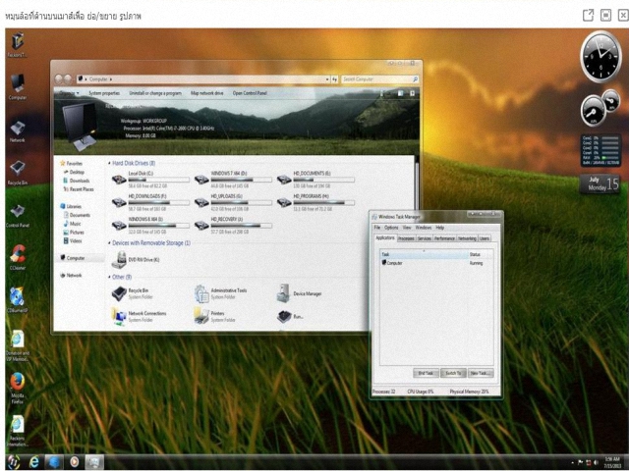Screen dimensions: 629x471
Task: Show hidden tray icons arrow
Action: 572,462
